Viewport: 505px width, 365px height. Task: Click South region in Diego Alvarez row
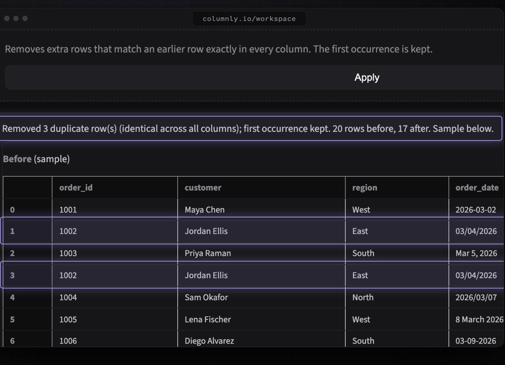397,339
